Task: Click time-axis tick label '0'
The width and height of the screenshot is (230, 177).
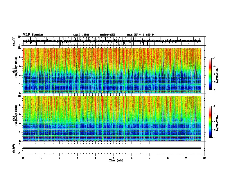Action: (23, 158)
